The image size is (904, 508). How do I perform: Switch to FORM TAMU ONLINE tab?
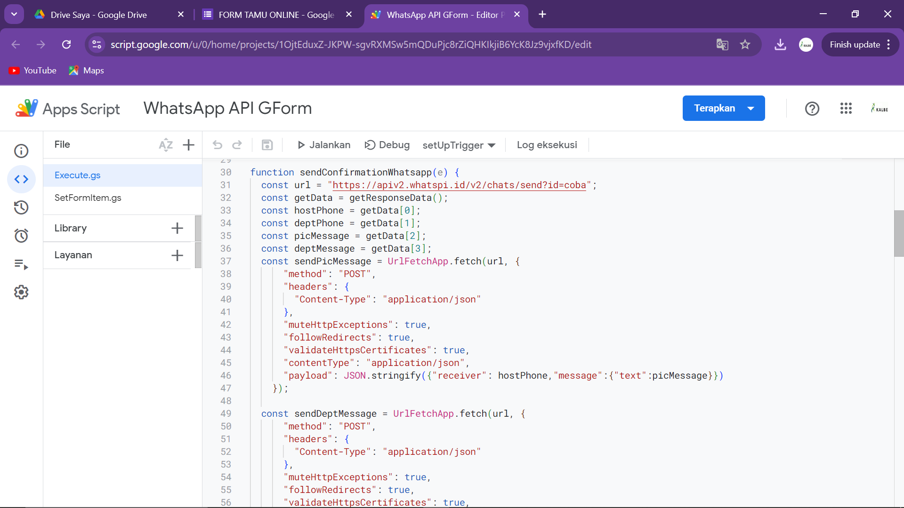(x=276, y=15)
